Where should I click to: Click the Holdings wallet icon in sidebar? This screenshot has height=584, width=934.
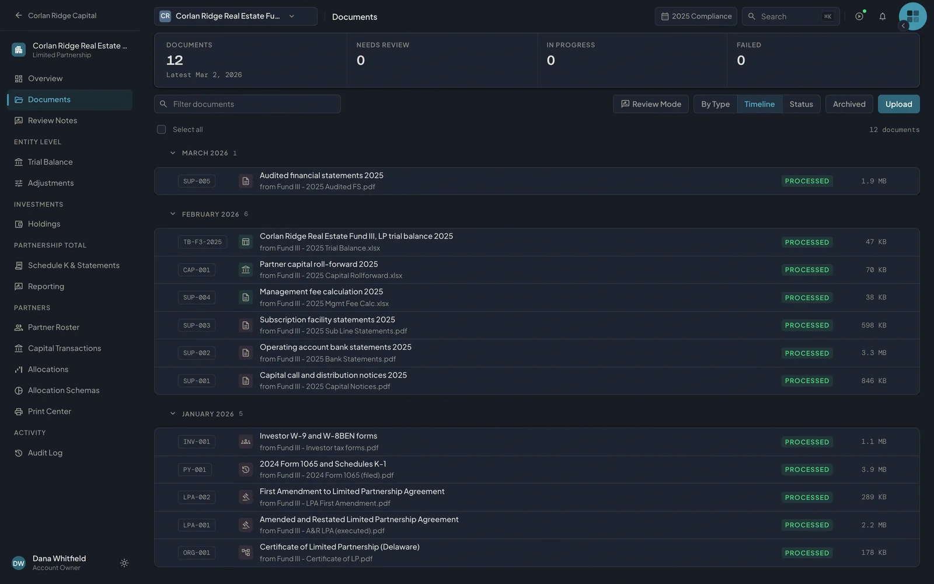[x=19, y=224]
